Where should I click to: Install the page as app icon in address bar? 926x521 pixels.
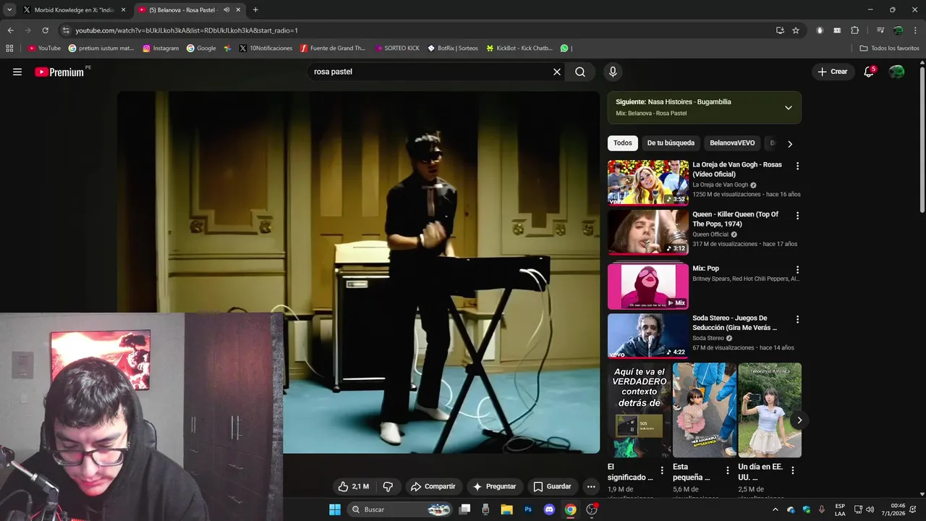[780, 30]
